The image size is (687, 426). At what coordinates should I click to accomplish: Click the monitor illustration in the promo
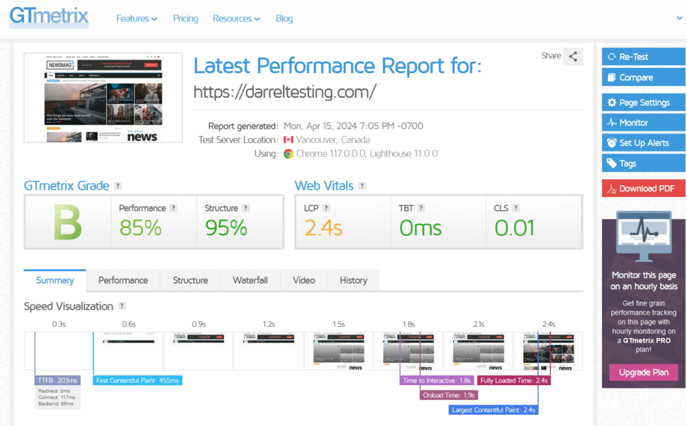click(643, 236)
